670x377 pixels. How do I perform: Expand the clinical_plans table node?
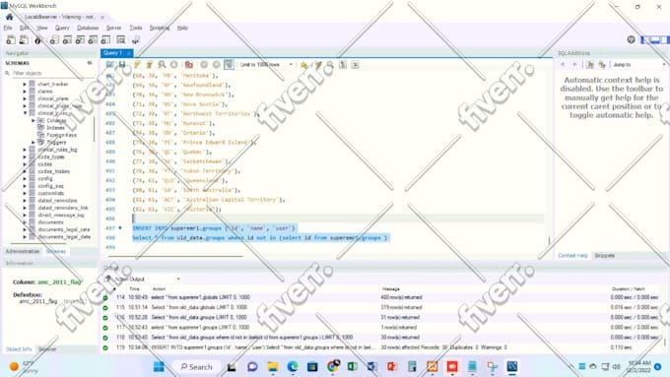25,98
